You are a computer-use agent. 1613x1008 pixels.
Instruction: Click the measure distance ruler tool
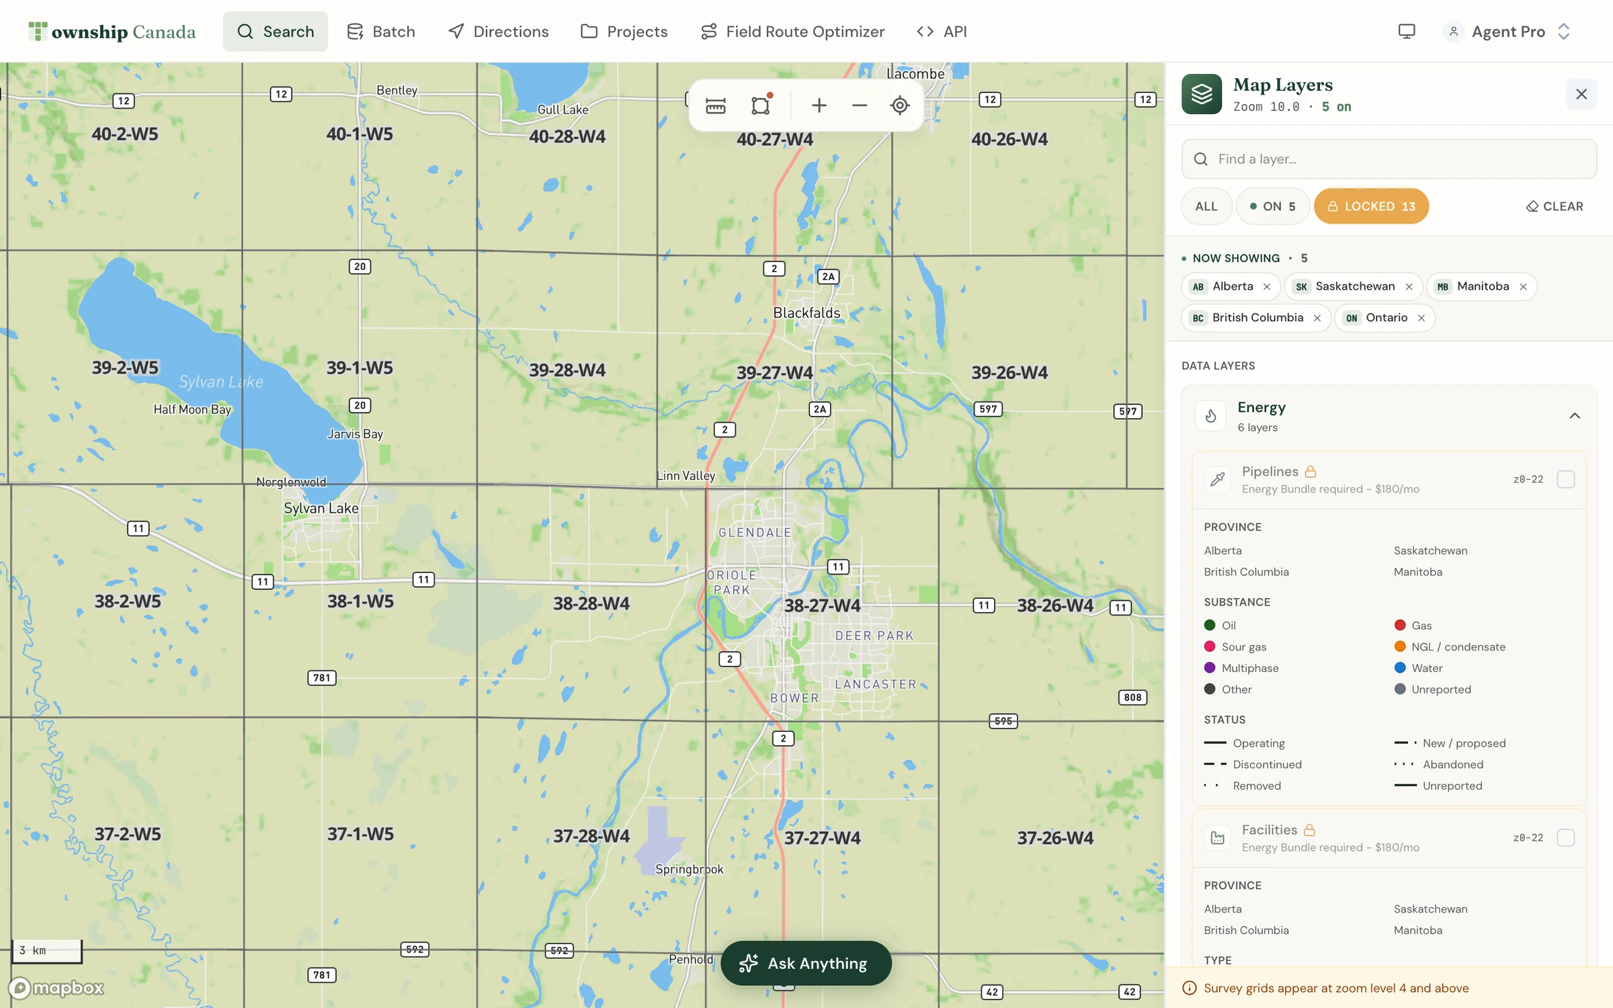(x=715, y=106)
